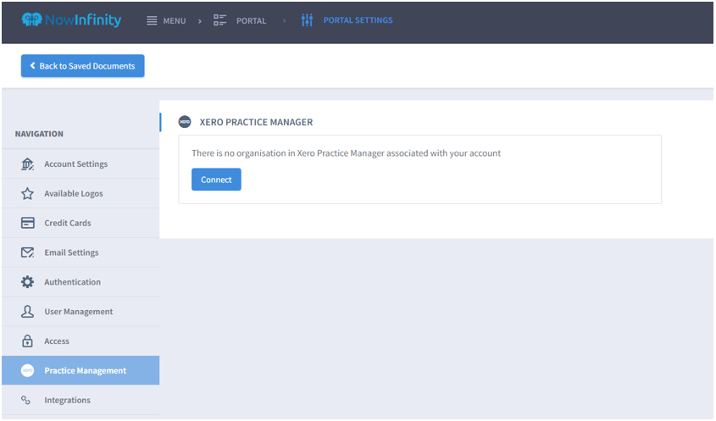Click the Account Settings bank icon

27,164
